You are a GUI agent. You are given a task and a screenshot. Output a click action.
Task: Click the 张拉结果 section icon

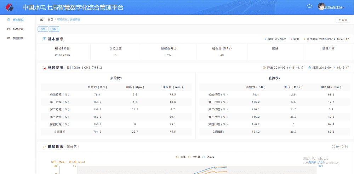click(44, 68)
